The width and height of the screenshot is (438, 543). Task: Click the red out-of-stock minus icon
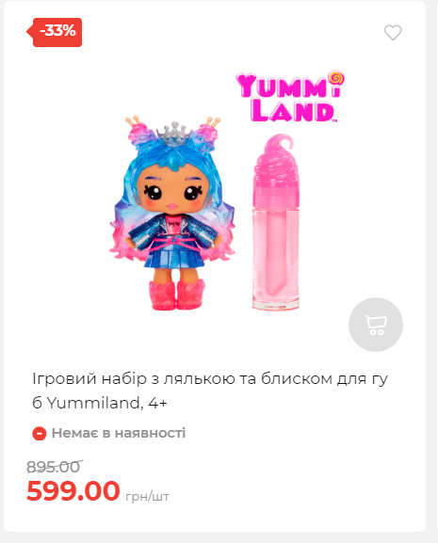[x=40, y=434]
